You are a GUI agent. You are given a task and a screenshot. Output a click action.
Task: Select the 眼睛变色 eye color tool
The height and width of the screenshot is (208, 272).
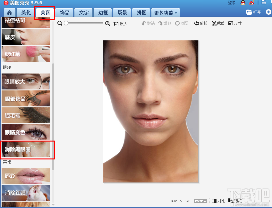(x=26, y=132)
